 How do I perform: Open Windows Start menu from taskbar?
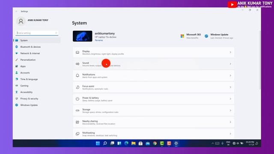98,143
